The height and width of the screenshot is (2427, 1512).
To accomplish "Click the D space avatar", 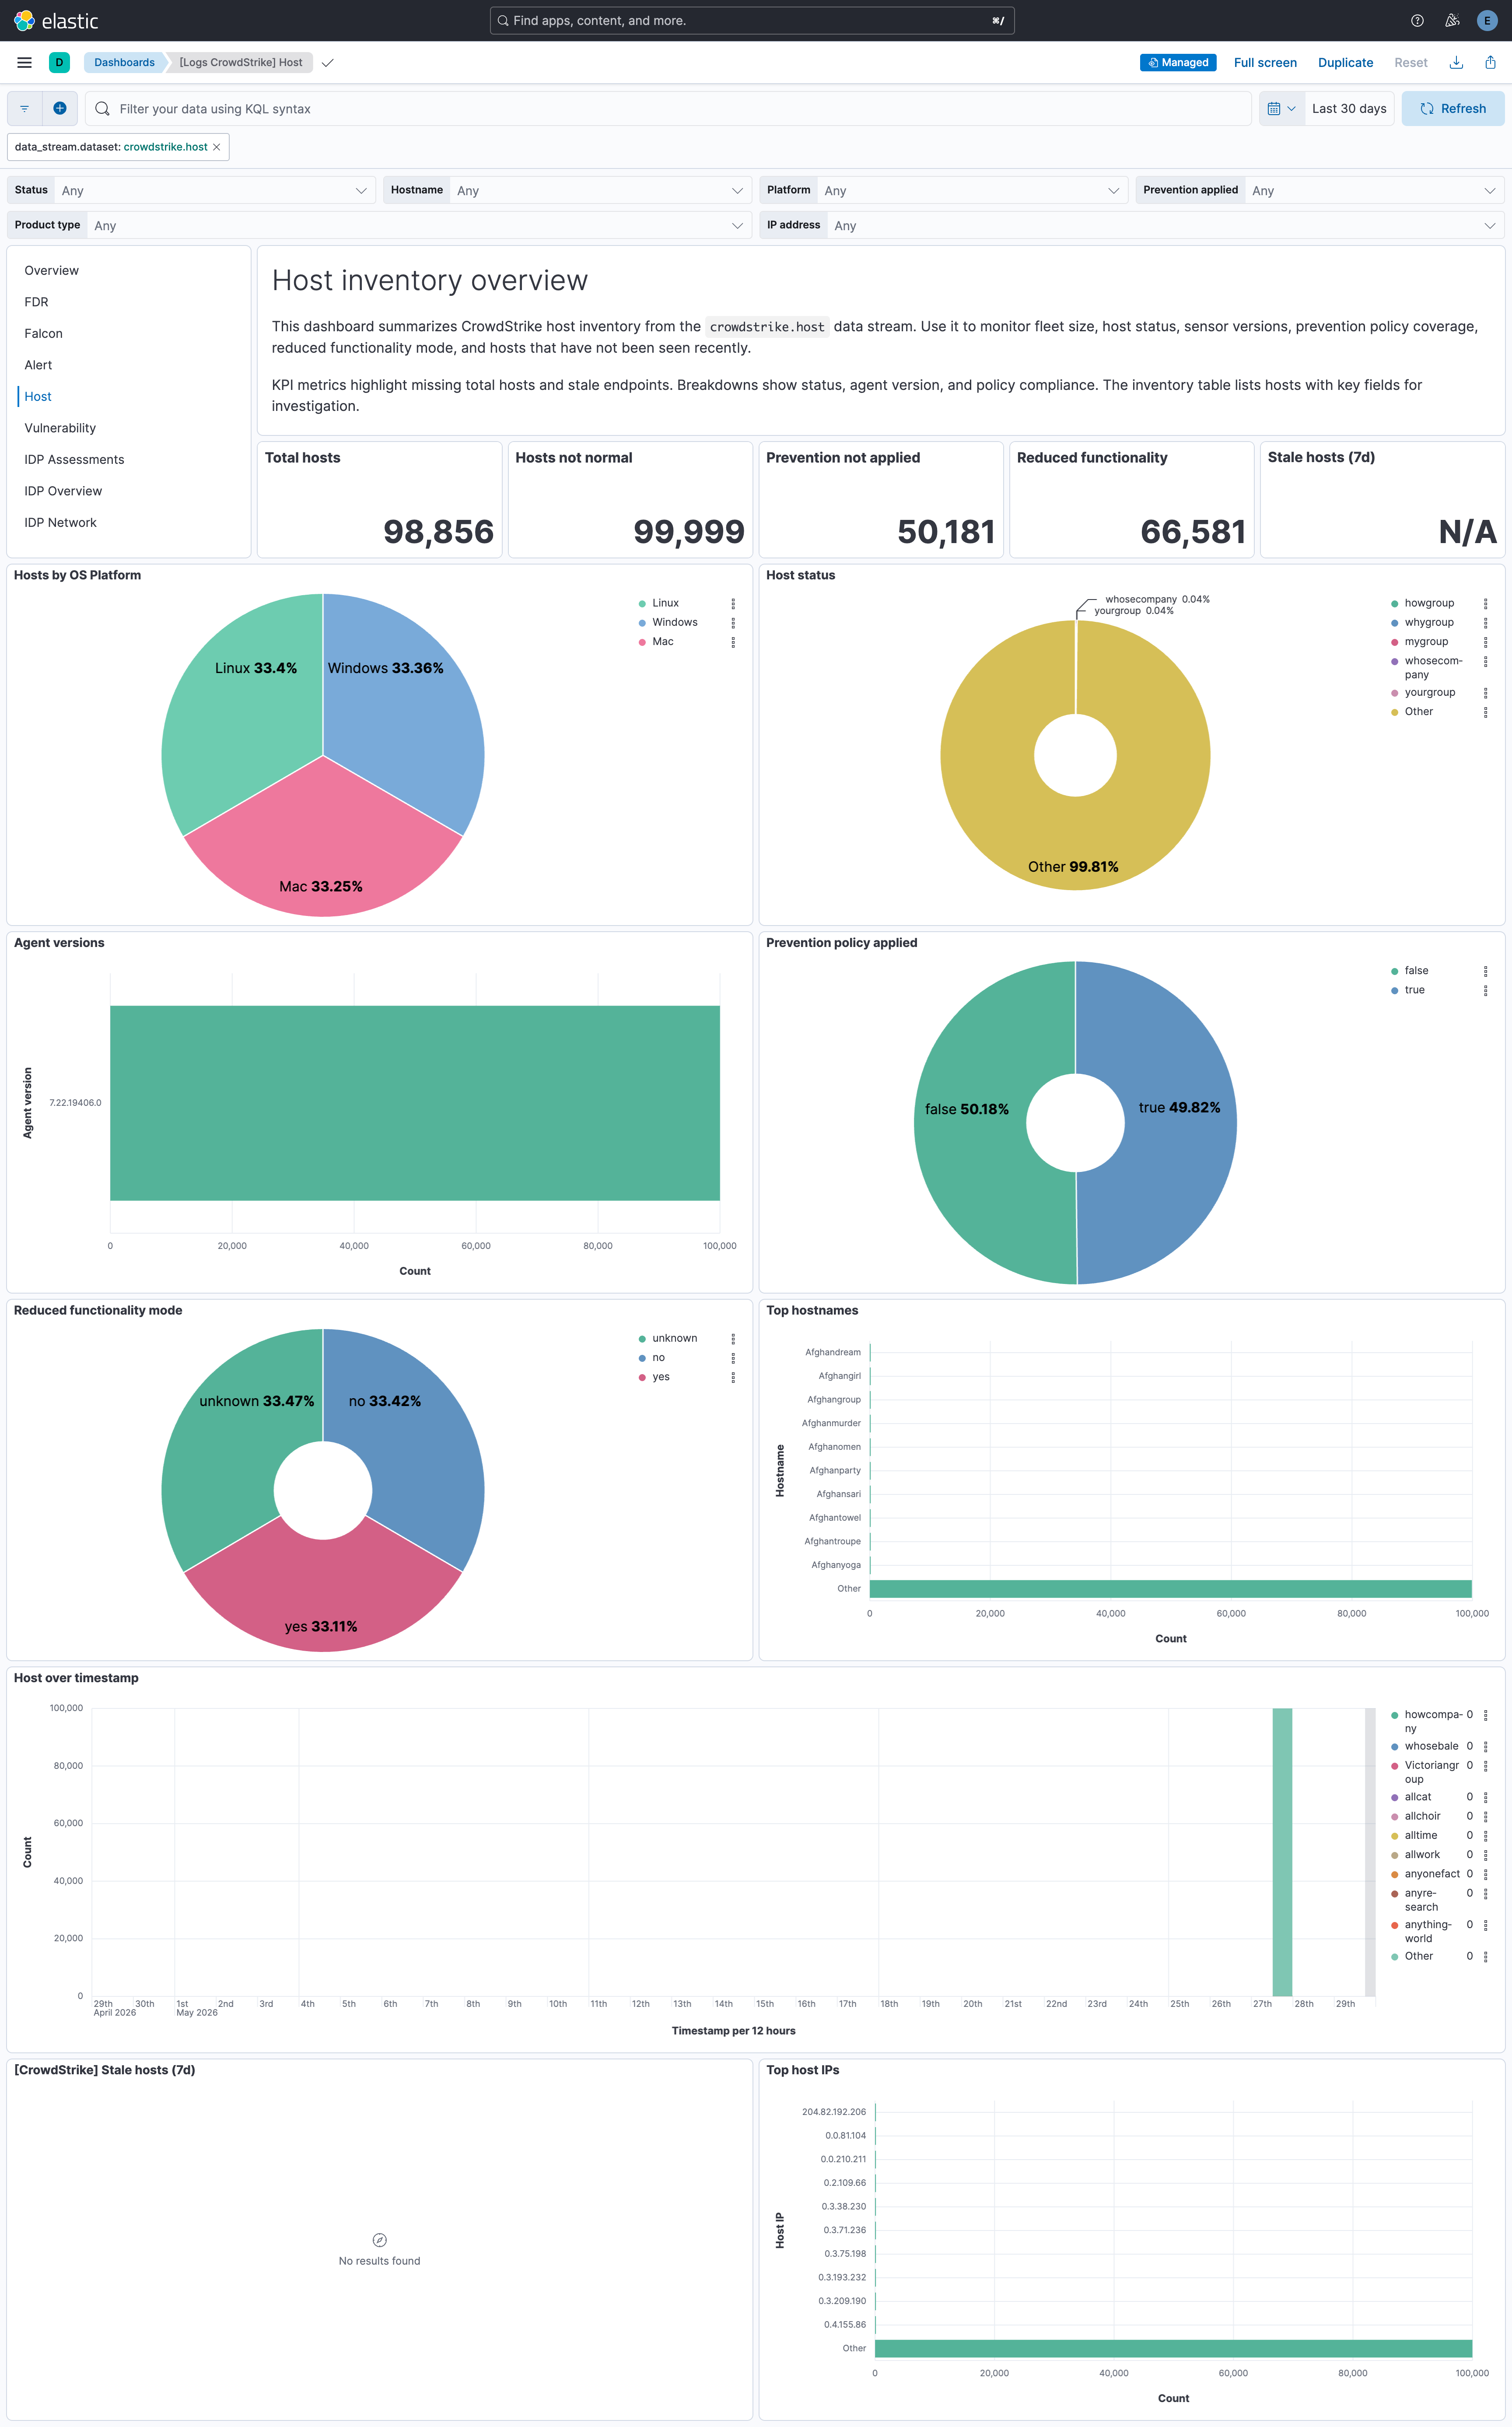I will click(59, 63).
